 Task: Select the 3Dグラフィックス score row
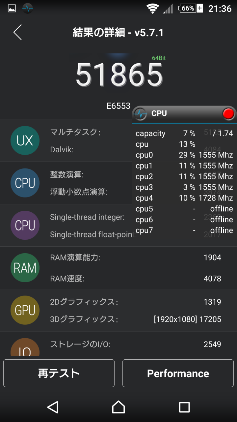point(135,319)
